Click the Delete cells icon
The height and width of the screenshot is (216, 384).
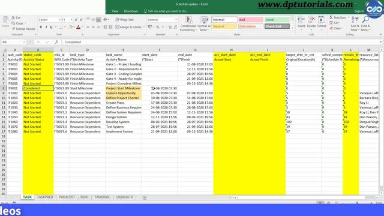(311, 20)
